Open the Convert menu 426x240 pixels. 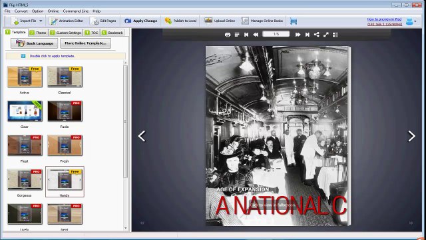point(21,11)
